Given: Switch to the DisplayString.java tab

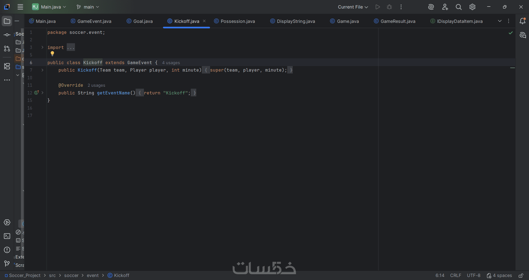Looking at the screenshot, I should [292, 21].
